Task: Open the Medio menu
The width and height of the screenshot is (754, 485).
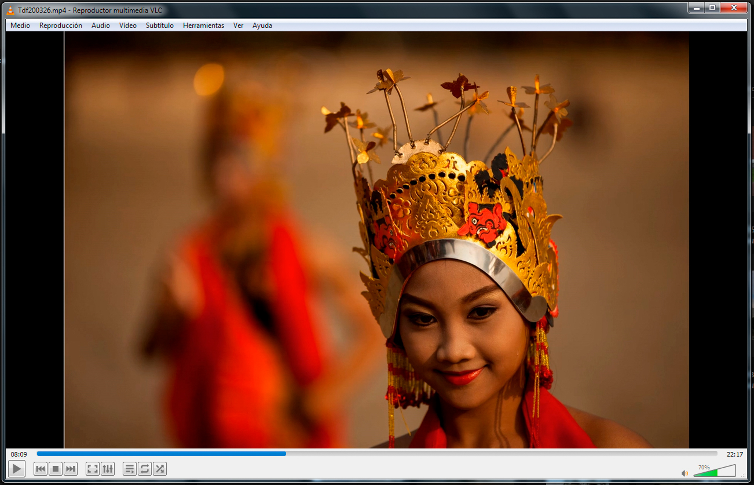Action: click(20, 25)
